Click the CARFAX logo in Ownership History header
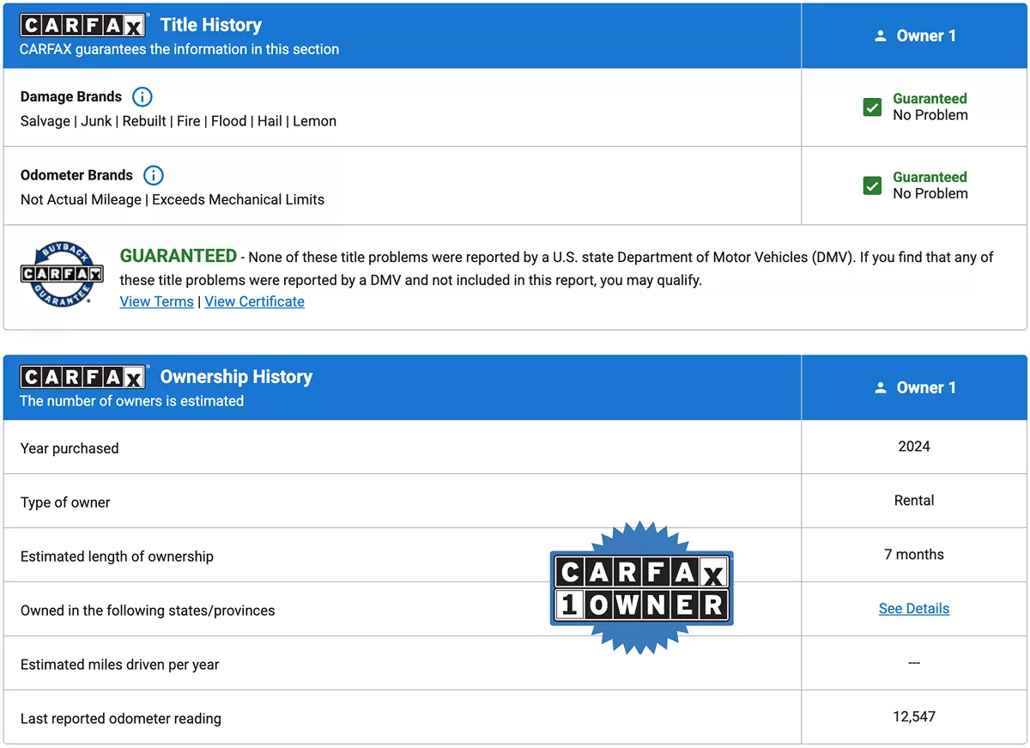 point(83,377)
